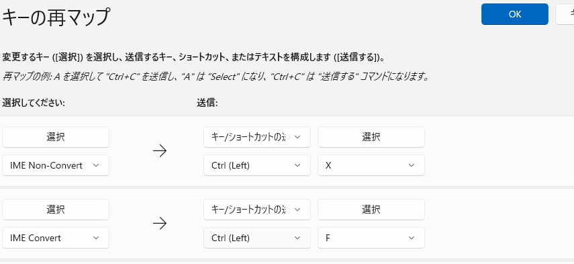
Task: Click 選択 button above IME Non-Convert
Action: pos(56,137)
